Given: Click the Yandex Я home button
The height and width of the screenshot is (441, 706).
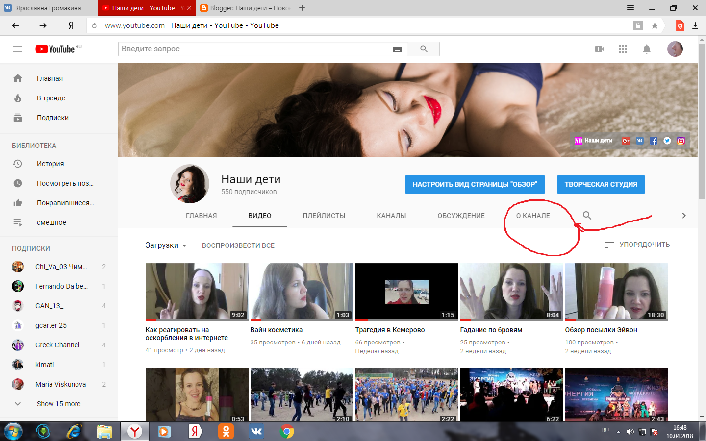Looking at the screenshot, I should [71, 25].
